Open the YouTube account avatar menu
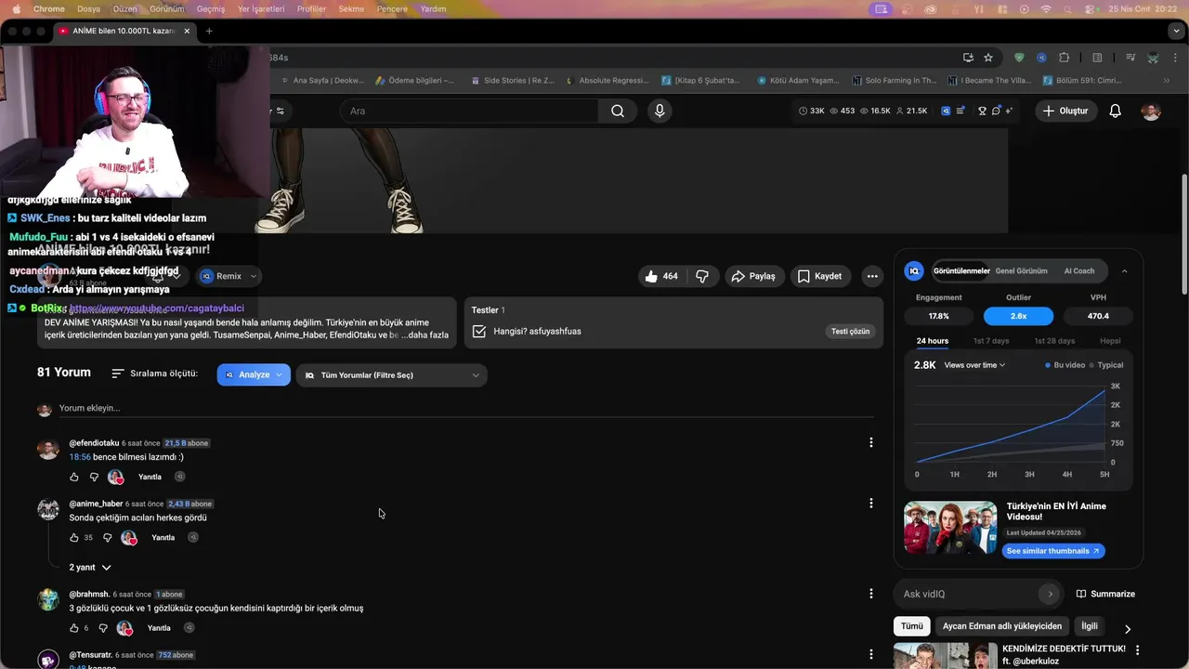This screenshot has height=669, width=1189. pos(1151,111)
